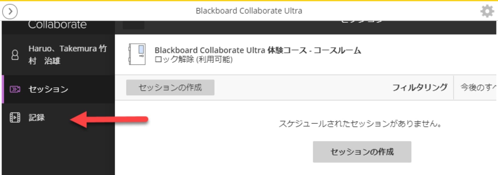Viewport: 498px width, 175px height.
Task: Expand the panel using the circled chevron
Action: tap(10, 11)
